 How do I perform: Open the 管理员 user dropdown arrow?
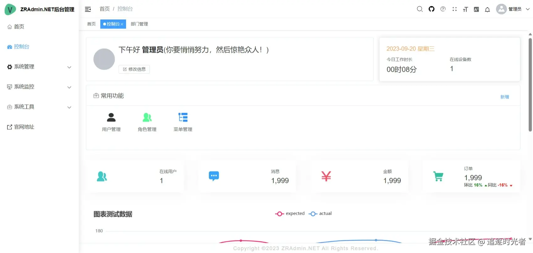tap(528, 9)
